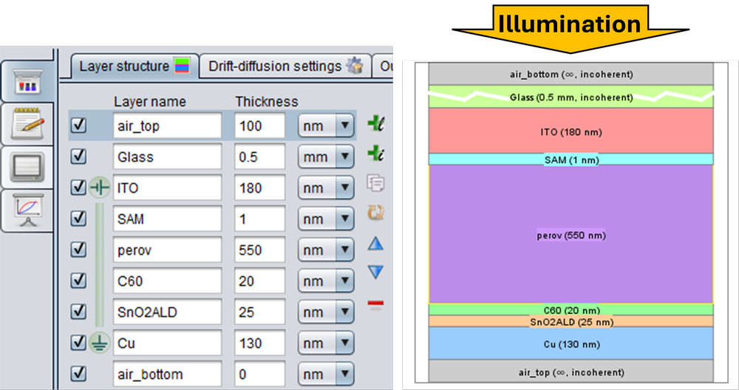This screenshot has width=739, height=390.
Task: Open the air_top thickness unit dropdown
Action: tap(326, 126)
